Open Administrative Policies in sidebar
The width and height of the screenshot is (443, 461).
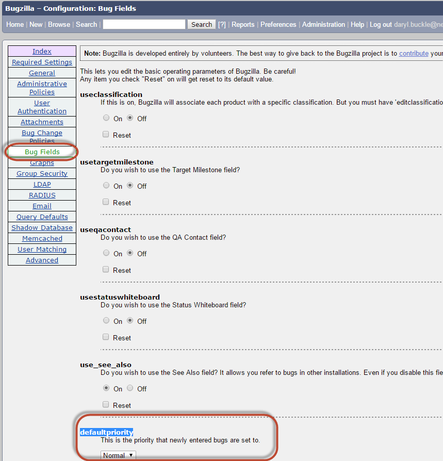[x=42, y=88]
